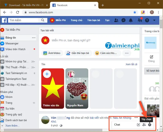
Task: Open Chat options gear icon
Action: (x=150, y=125)
